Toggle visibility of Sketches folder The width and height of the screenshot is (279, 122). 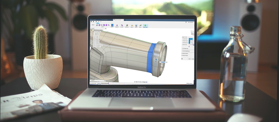[94, 42]
